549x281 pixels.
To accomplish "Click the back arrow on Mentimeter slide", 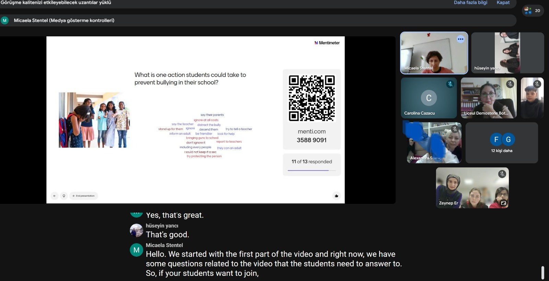I will [55, 196].
